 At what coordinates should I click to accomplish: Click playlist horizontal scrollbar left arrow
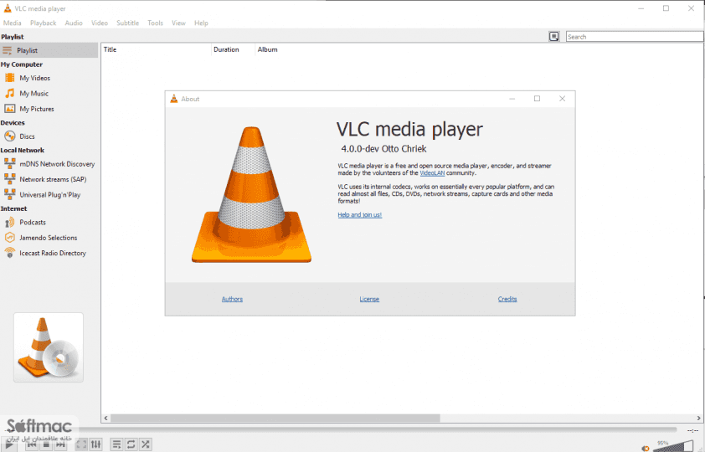(x=105, y=418)
